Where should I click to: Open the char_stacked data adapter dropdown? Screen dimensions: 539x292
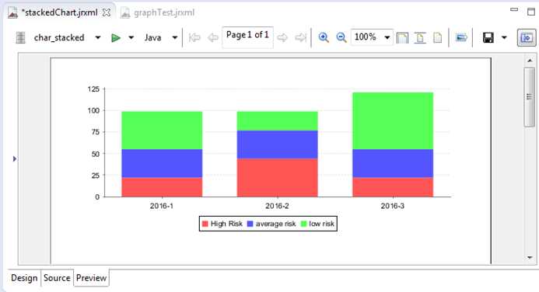pos(98,37)
